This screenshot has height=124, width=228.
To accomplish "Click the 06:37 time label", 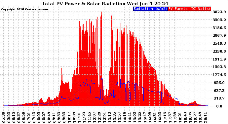I will tap(19, 117).
